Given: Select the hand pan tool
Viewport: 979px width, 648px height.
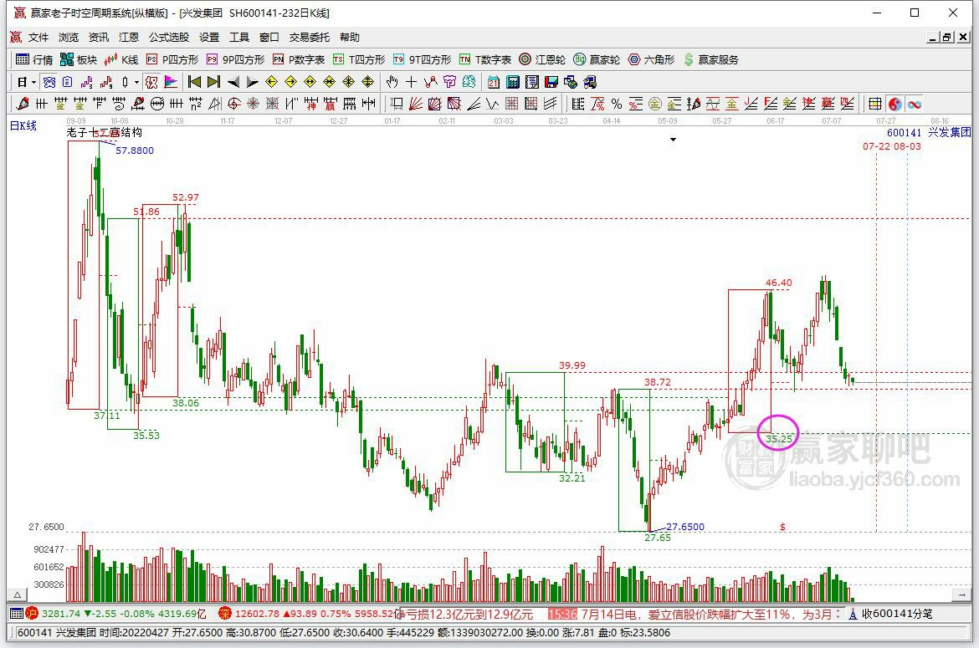Looking at the screenshot, I should (392, 82).
